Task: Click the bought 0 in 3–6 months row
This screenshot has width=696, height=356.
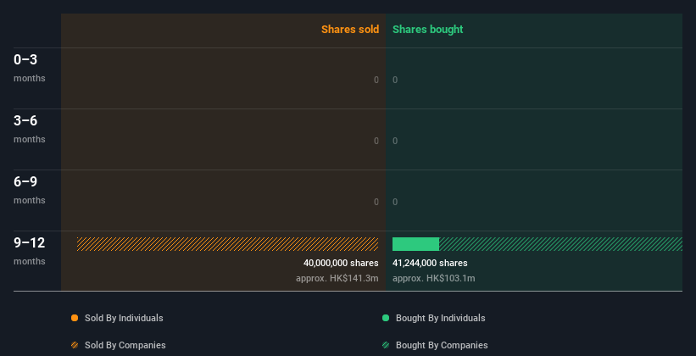Action: coord(395,142)
